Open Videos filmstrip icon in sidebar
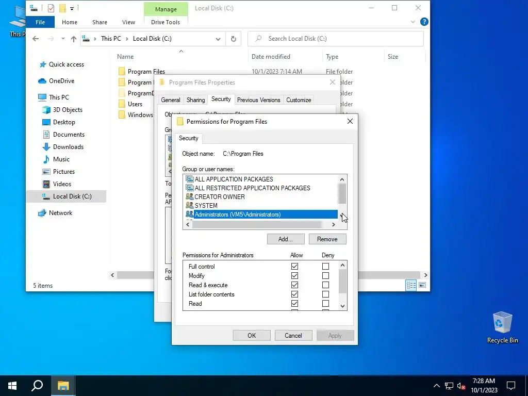Image resolution: width=528 pixels, height=396 pixels. [46, 184]
